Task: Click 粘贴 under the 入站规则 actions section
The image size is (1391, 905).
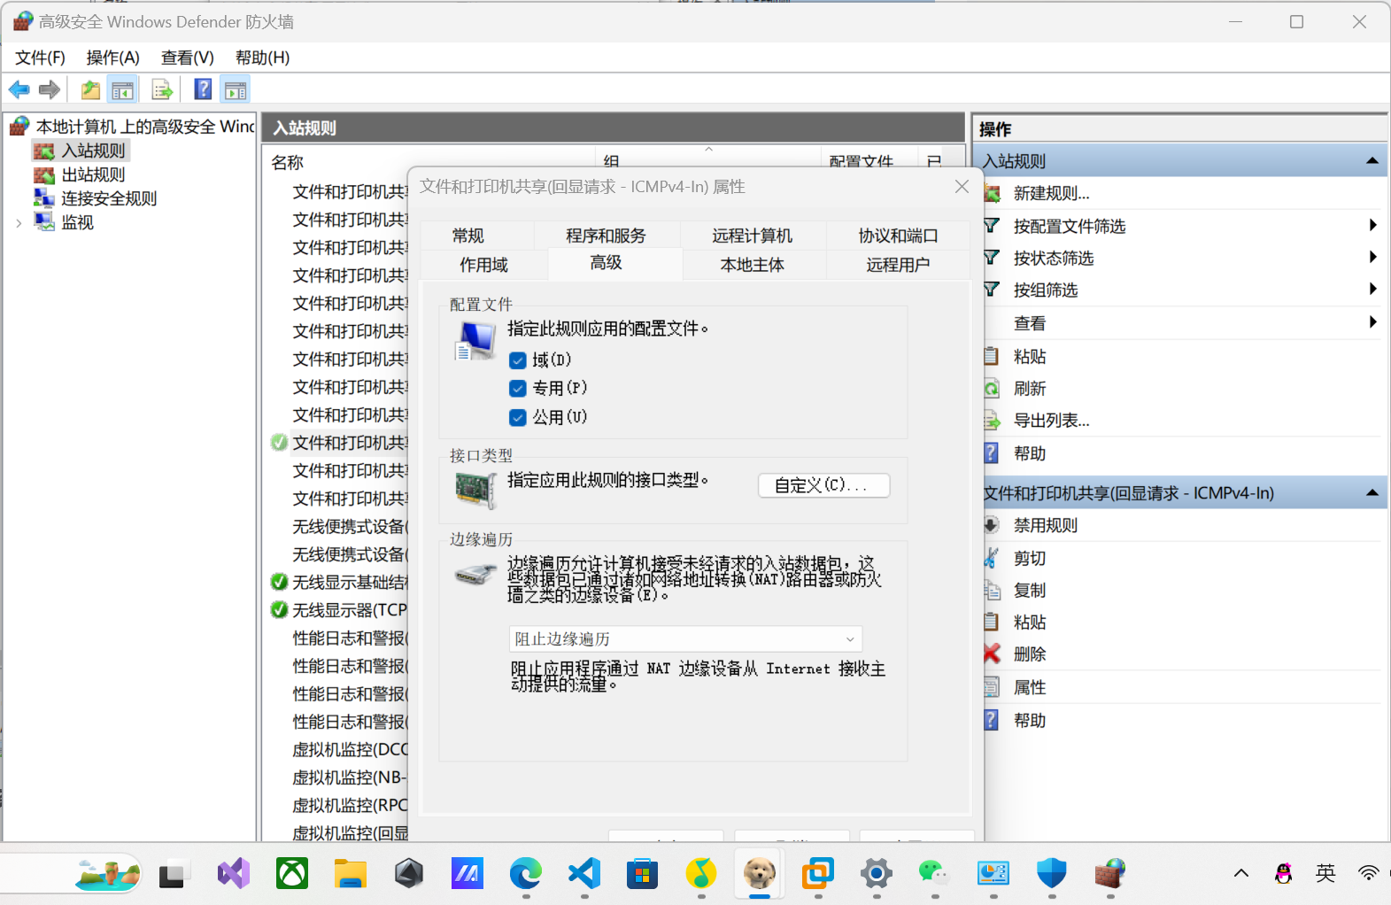Action: tap(1030, 356)
